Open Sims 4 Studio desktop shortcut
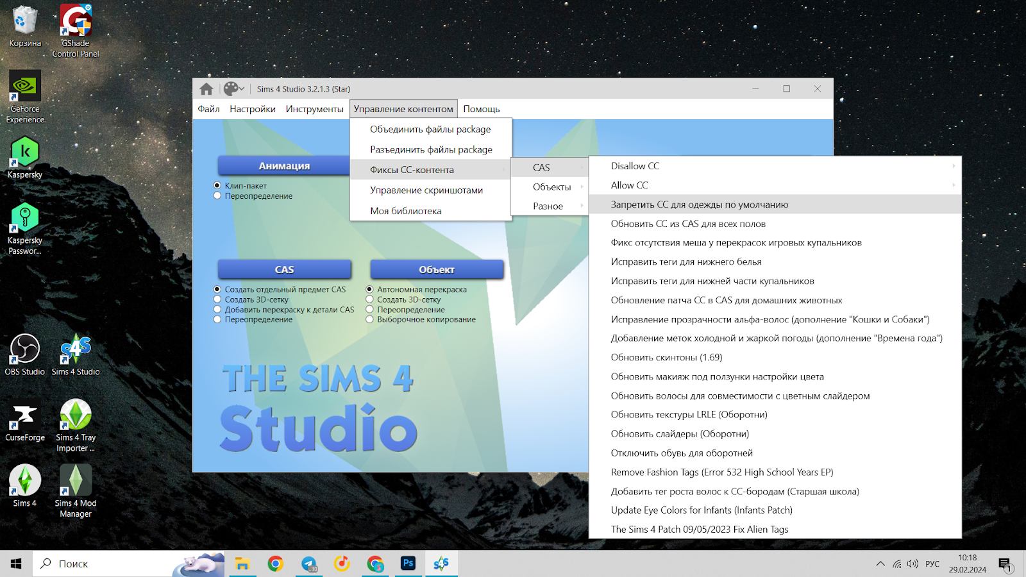The width and height of the screenshot is (1026, 577). tap(76, 355)
